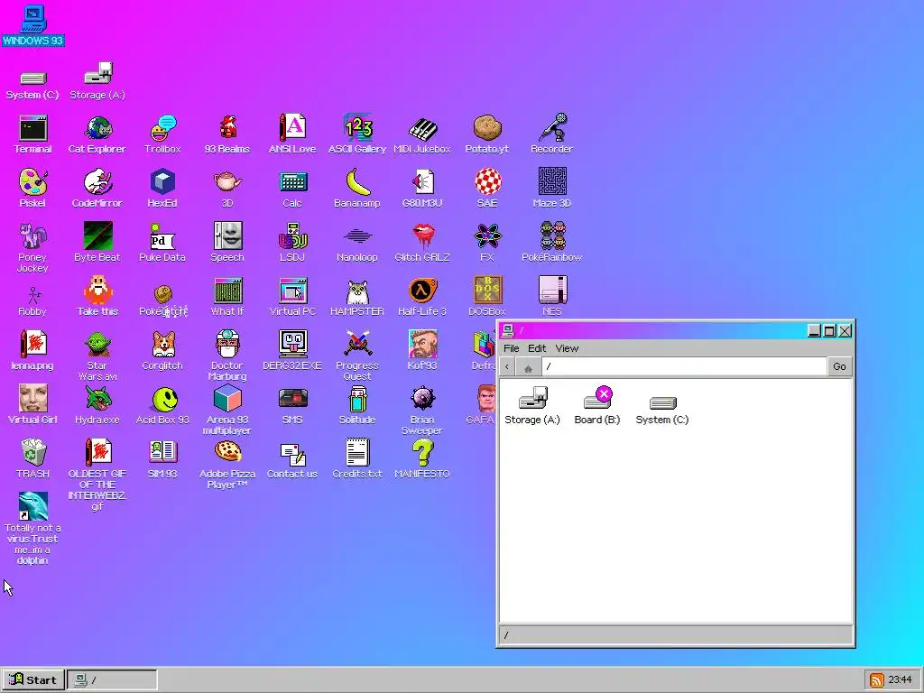Launch LSDJ gameboy icon
The width and height of the screenshot is (924, 693).
pyautogui.click(x=292, y=243)
